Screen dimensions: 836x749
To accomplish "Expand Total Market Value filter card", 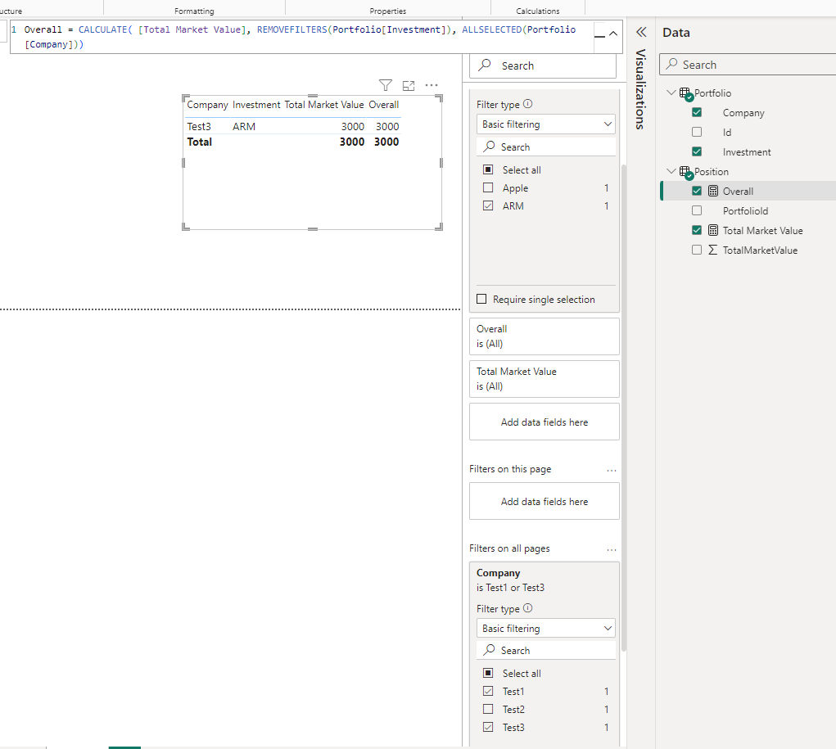I will coord(545,379).
